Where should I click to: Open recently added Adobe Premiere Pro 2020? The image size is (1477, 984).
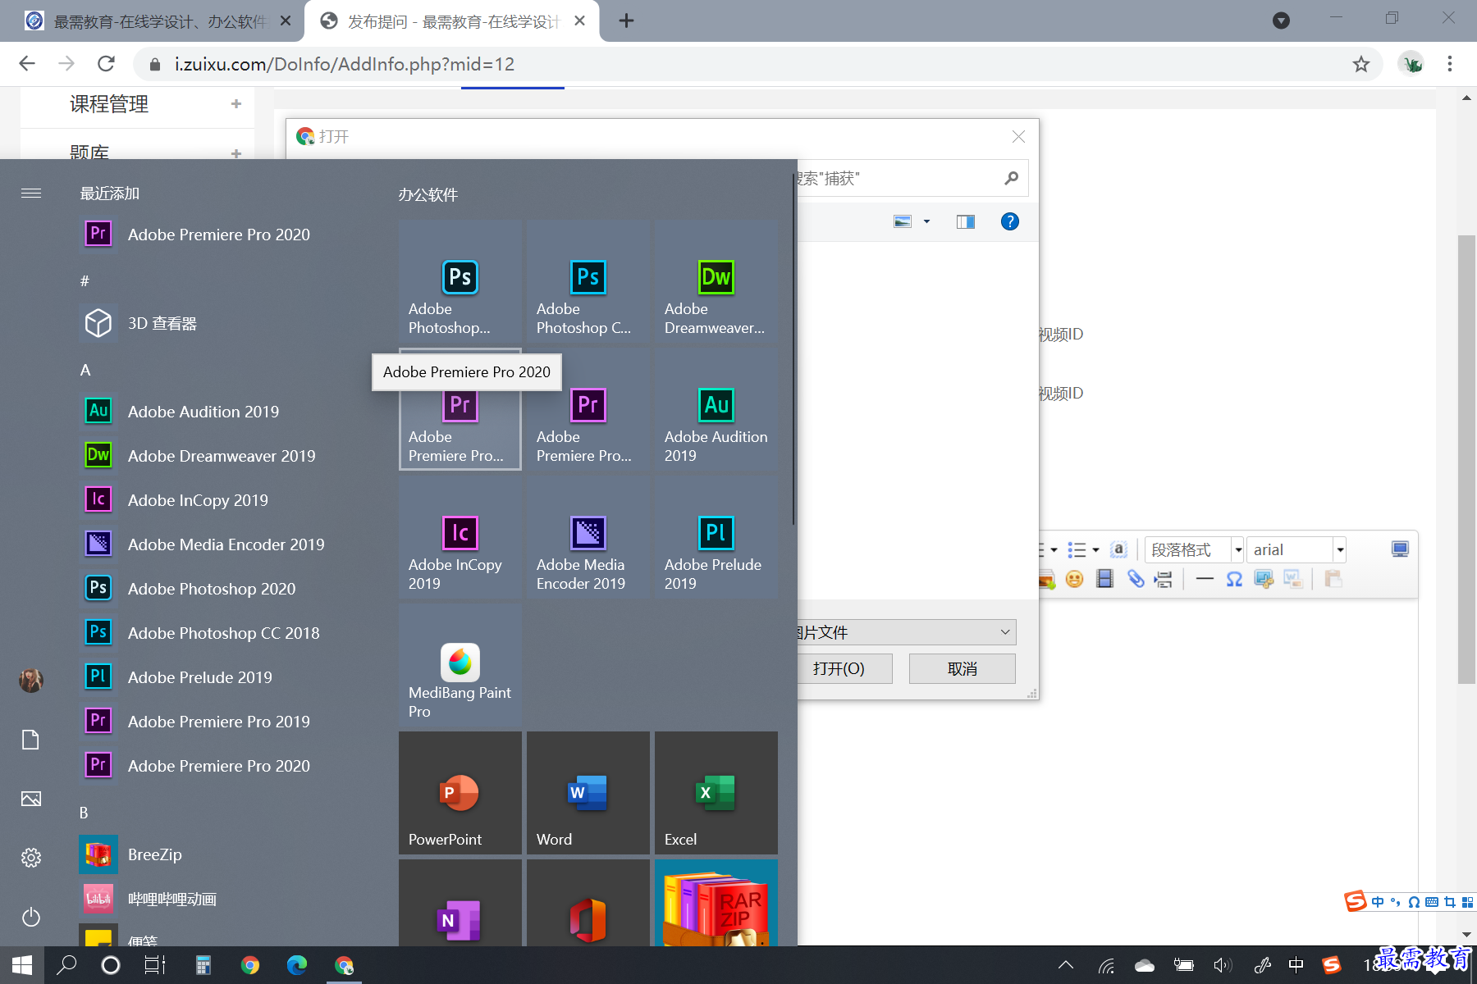pyautogui.click(x=222, y=235)
